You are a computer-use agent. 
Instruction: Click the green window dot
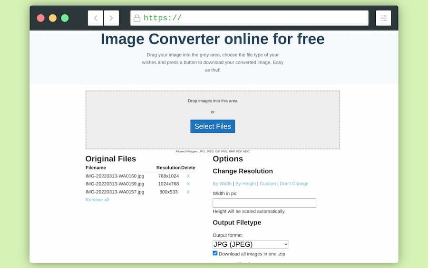(65, 18)
